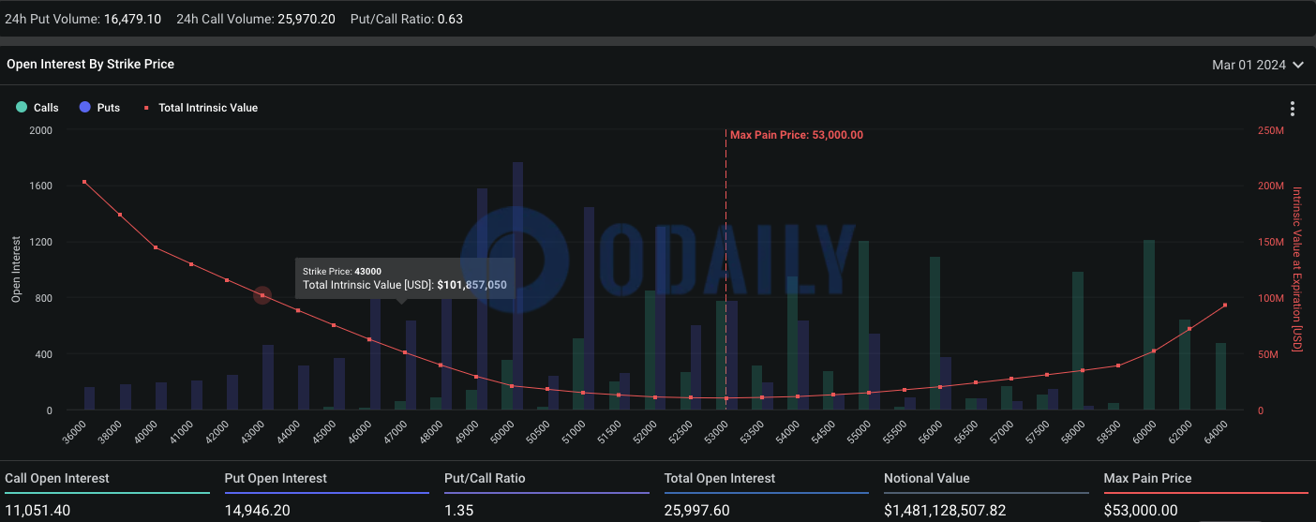1316x522 pixels.
Task: Click the Intrinsic Value at Expiration axis title
Action: click(x=1297, y=270)
